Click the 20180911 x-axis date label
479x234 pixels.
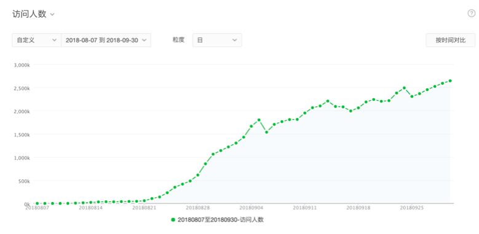(x=304, y=208)
